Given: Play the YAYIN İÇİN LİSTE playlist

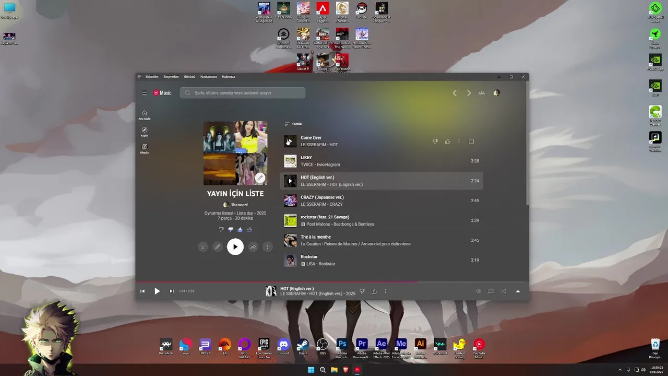Looking at the screenshot, I should 235,247.
